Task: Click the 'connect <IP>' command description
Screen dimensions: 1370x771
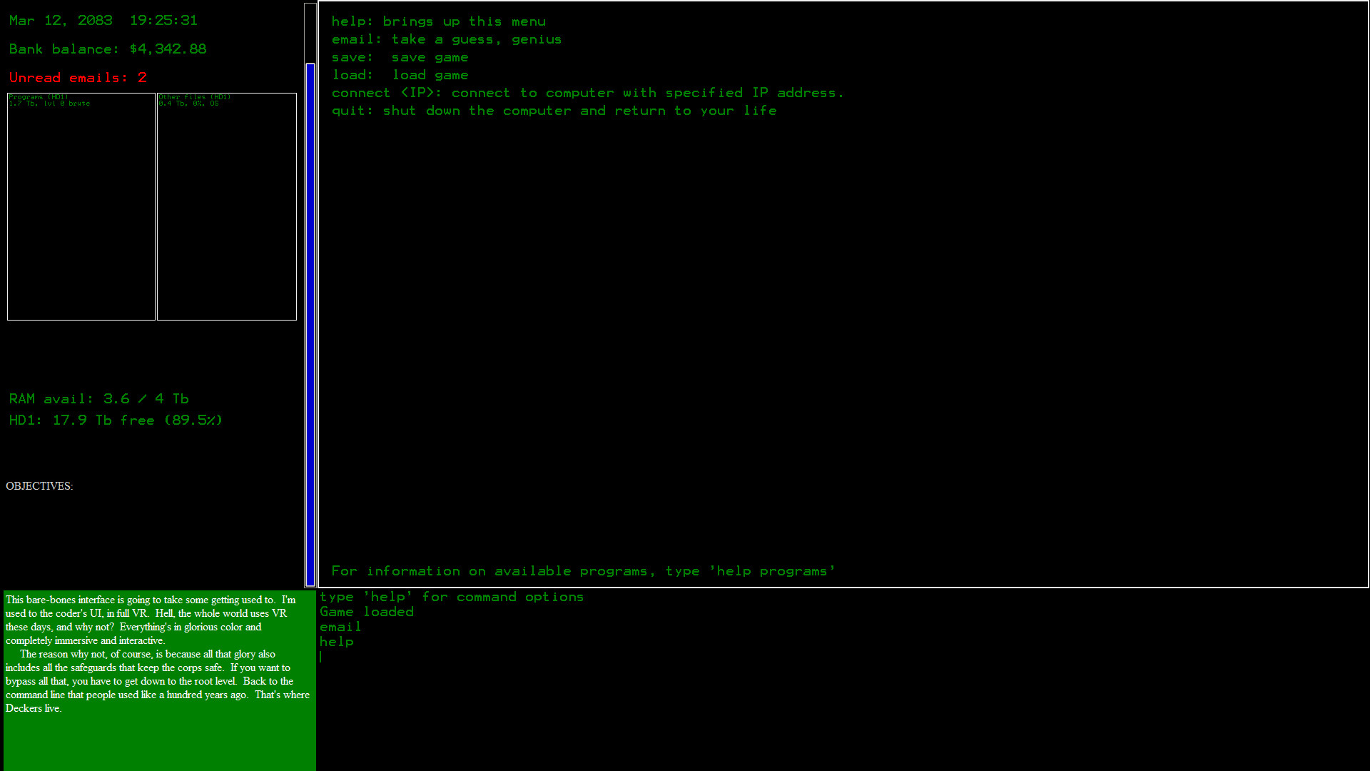Action: tap(587, 92)
